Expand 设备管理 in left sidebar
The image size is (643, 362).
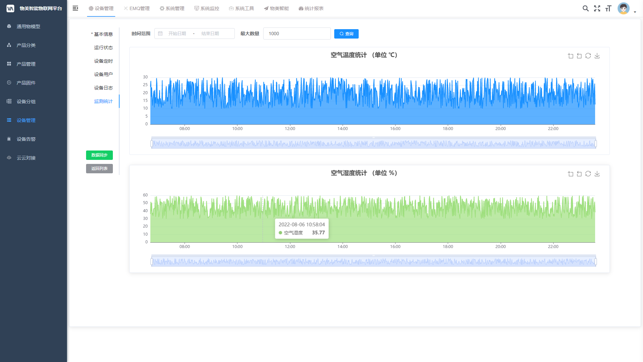25,120
